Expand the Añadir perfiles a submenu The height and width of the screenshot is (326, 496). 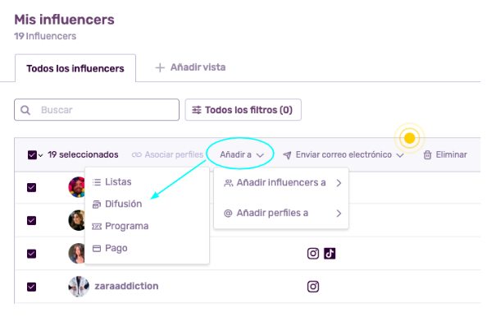(x=281, y=213)
